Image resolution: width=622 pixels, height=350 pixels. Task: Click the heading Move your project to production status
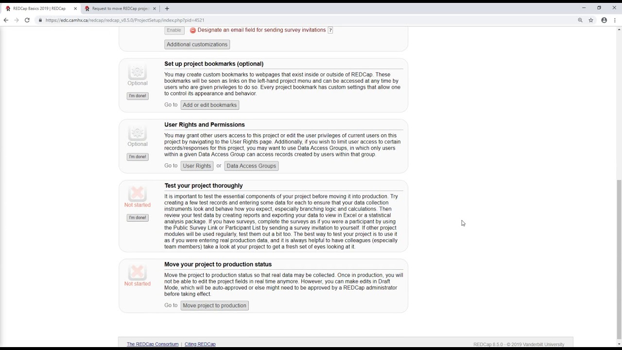(218, 264)
